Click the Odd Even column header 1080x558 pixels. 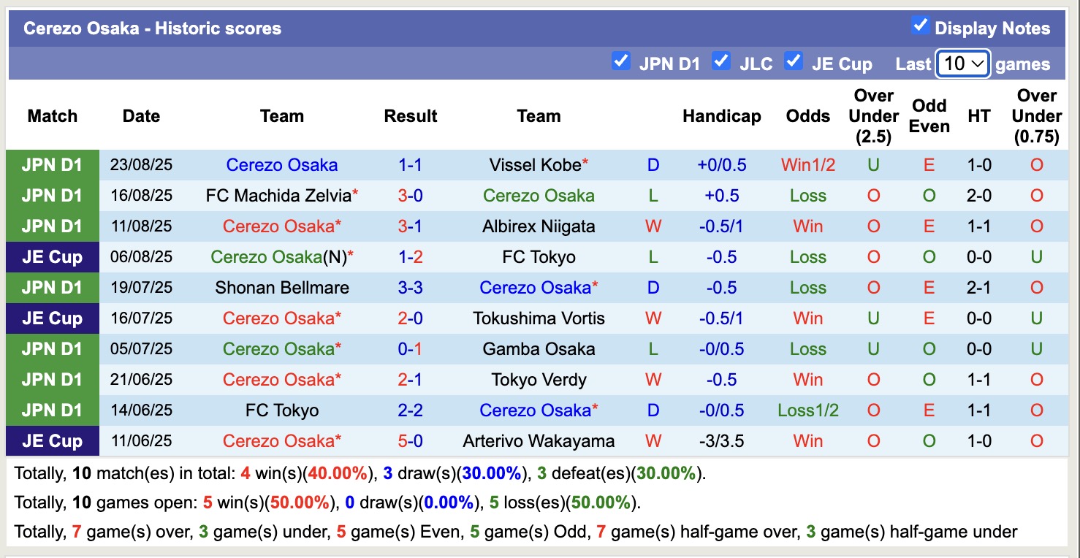(x=929, y=115)
